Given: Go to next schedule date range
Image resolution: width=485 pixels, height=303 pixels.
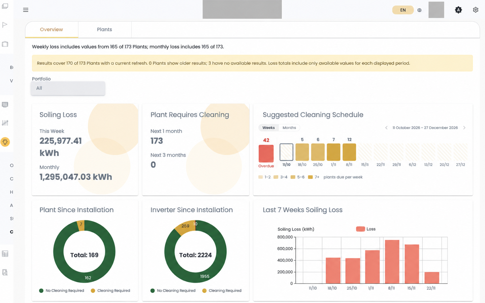Looking at the screenshot, I should 464,128.
